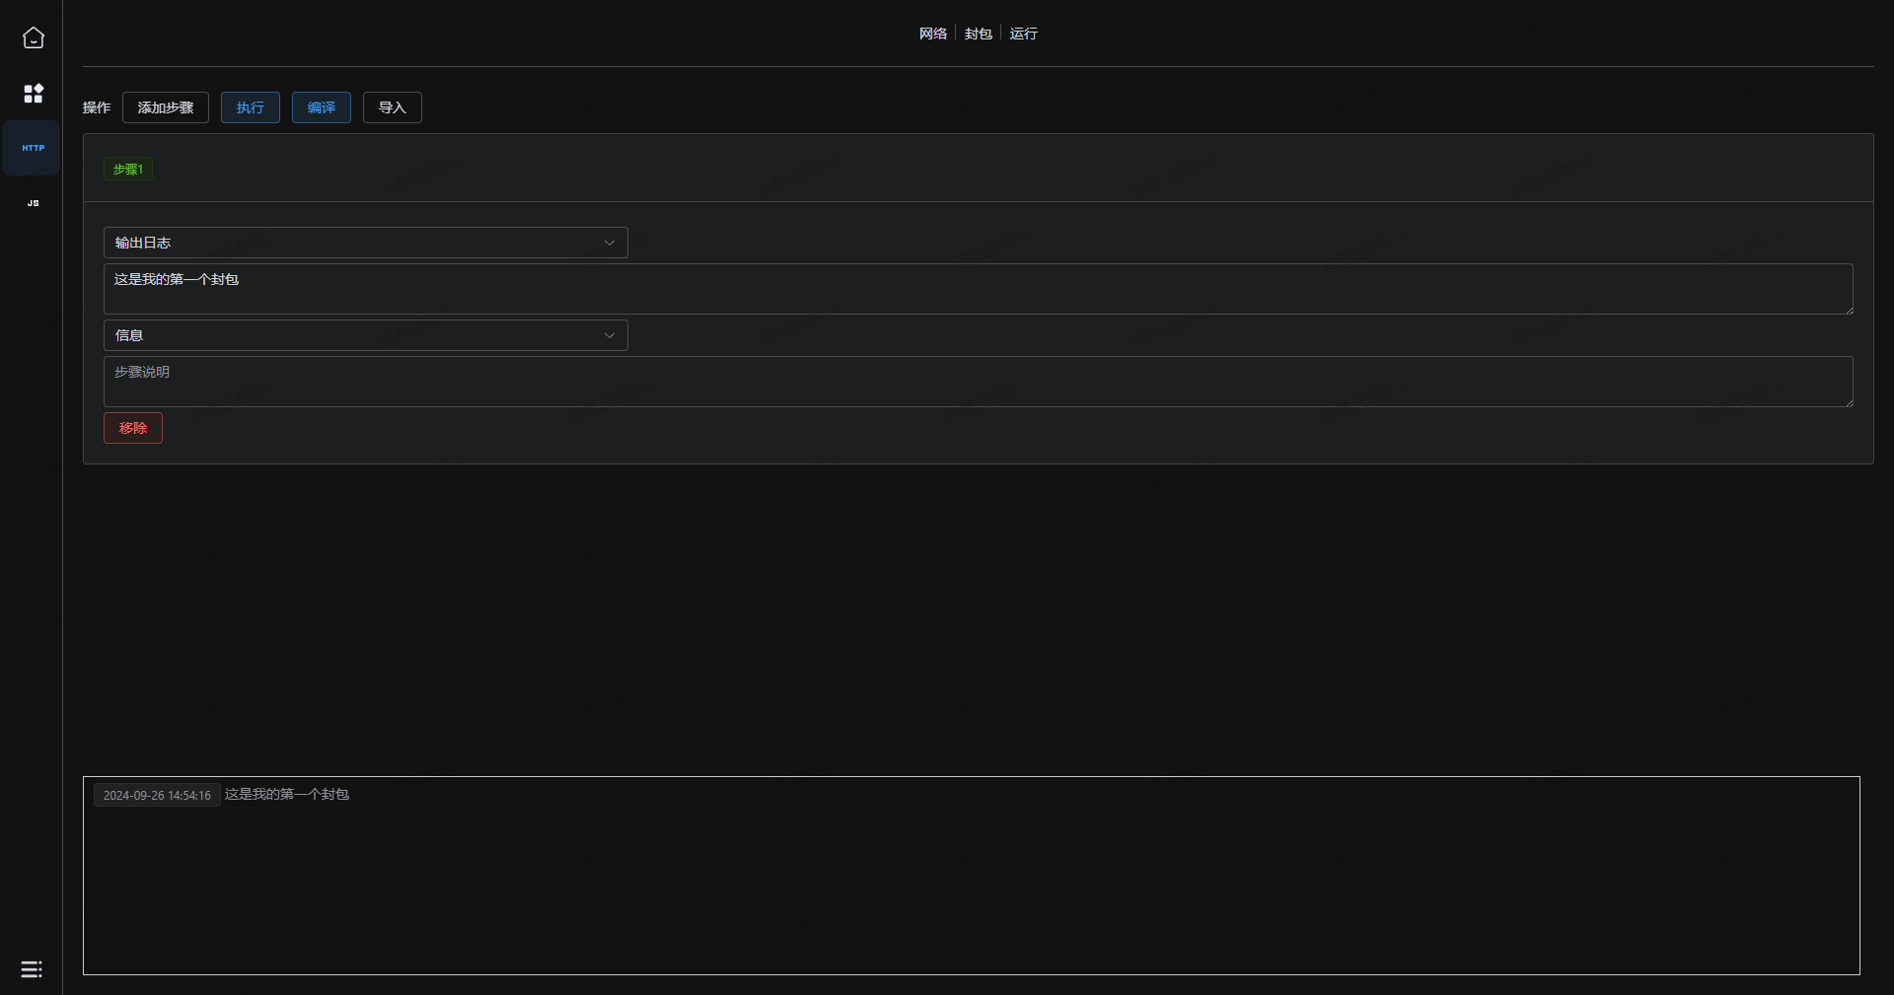Switch to the 运行 tab
1894x995 pixels.
[x=1023, y=34]
